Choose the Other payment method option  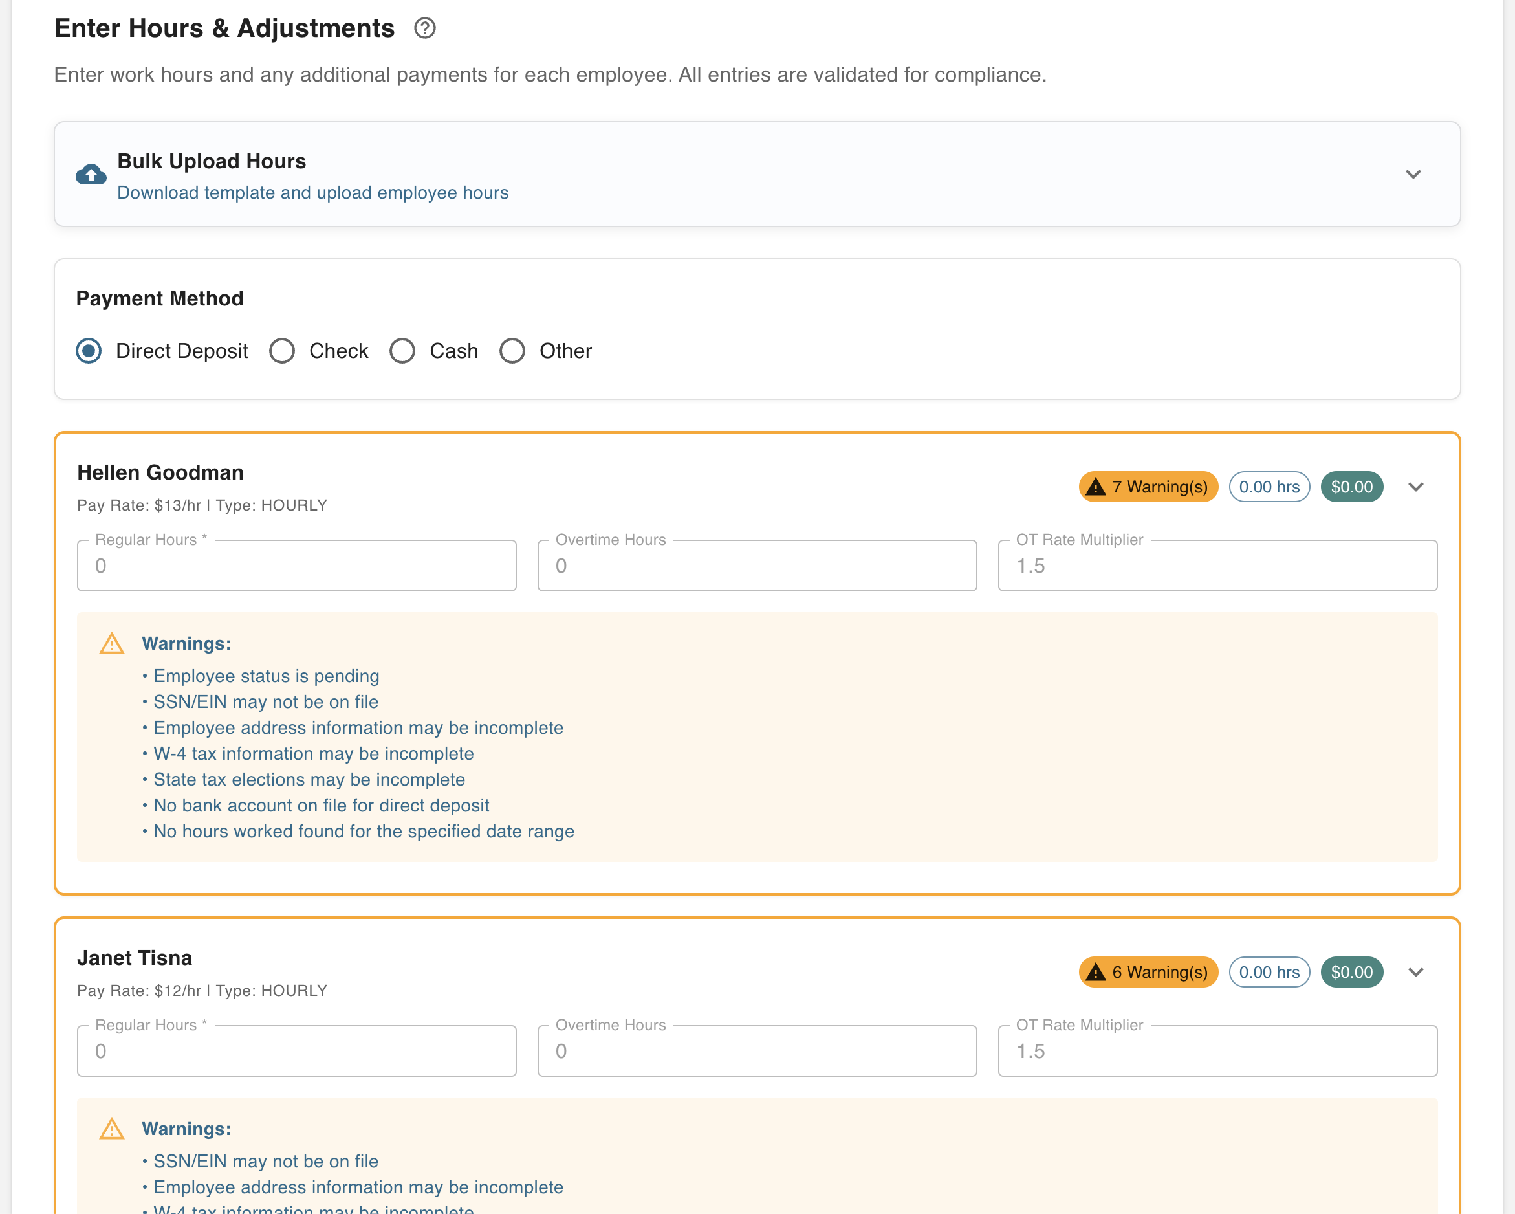pos(512,350)
